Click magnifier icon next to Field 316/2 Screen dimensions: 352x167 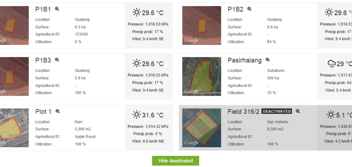(298, 111)
